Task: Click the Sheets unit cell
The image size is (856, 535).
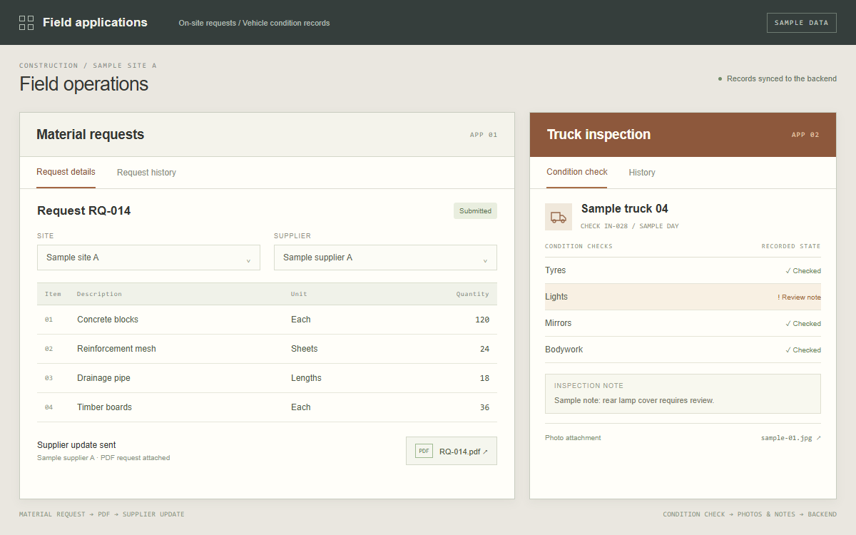Action: [304, 349]
